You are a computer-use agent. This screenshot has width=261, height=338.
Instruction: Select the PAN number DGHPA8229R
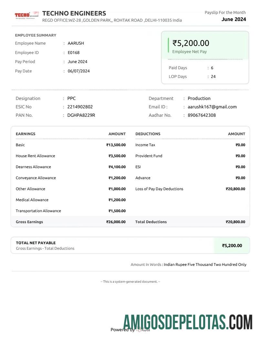coord(81,115)
